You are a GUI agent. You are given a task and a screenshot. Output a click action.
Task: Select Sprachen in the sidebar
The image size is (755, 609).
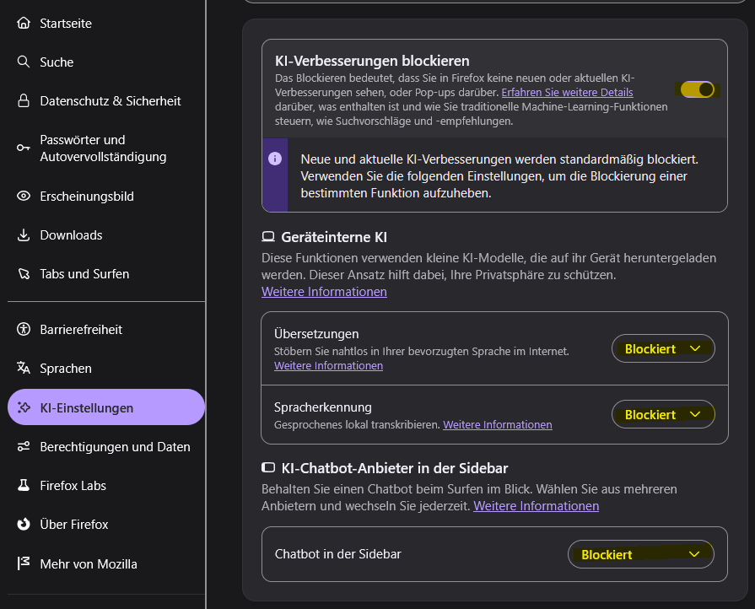pyautogui.click(x=106, y=368)
